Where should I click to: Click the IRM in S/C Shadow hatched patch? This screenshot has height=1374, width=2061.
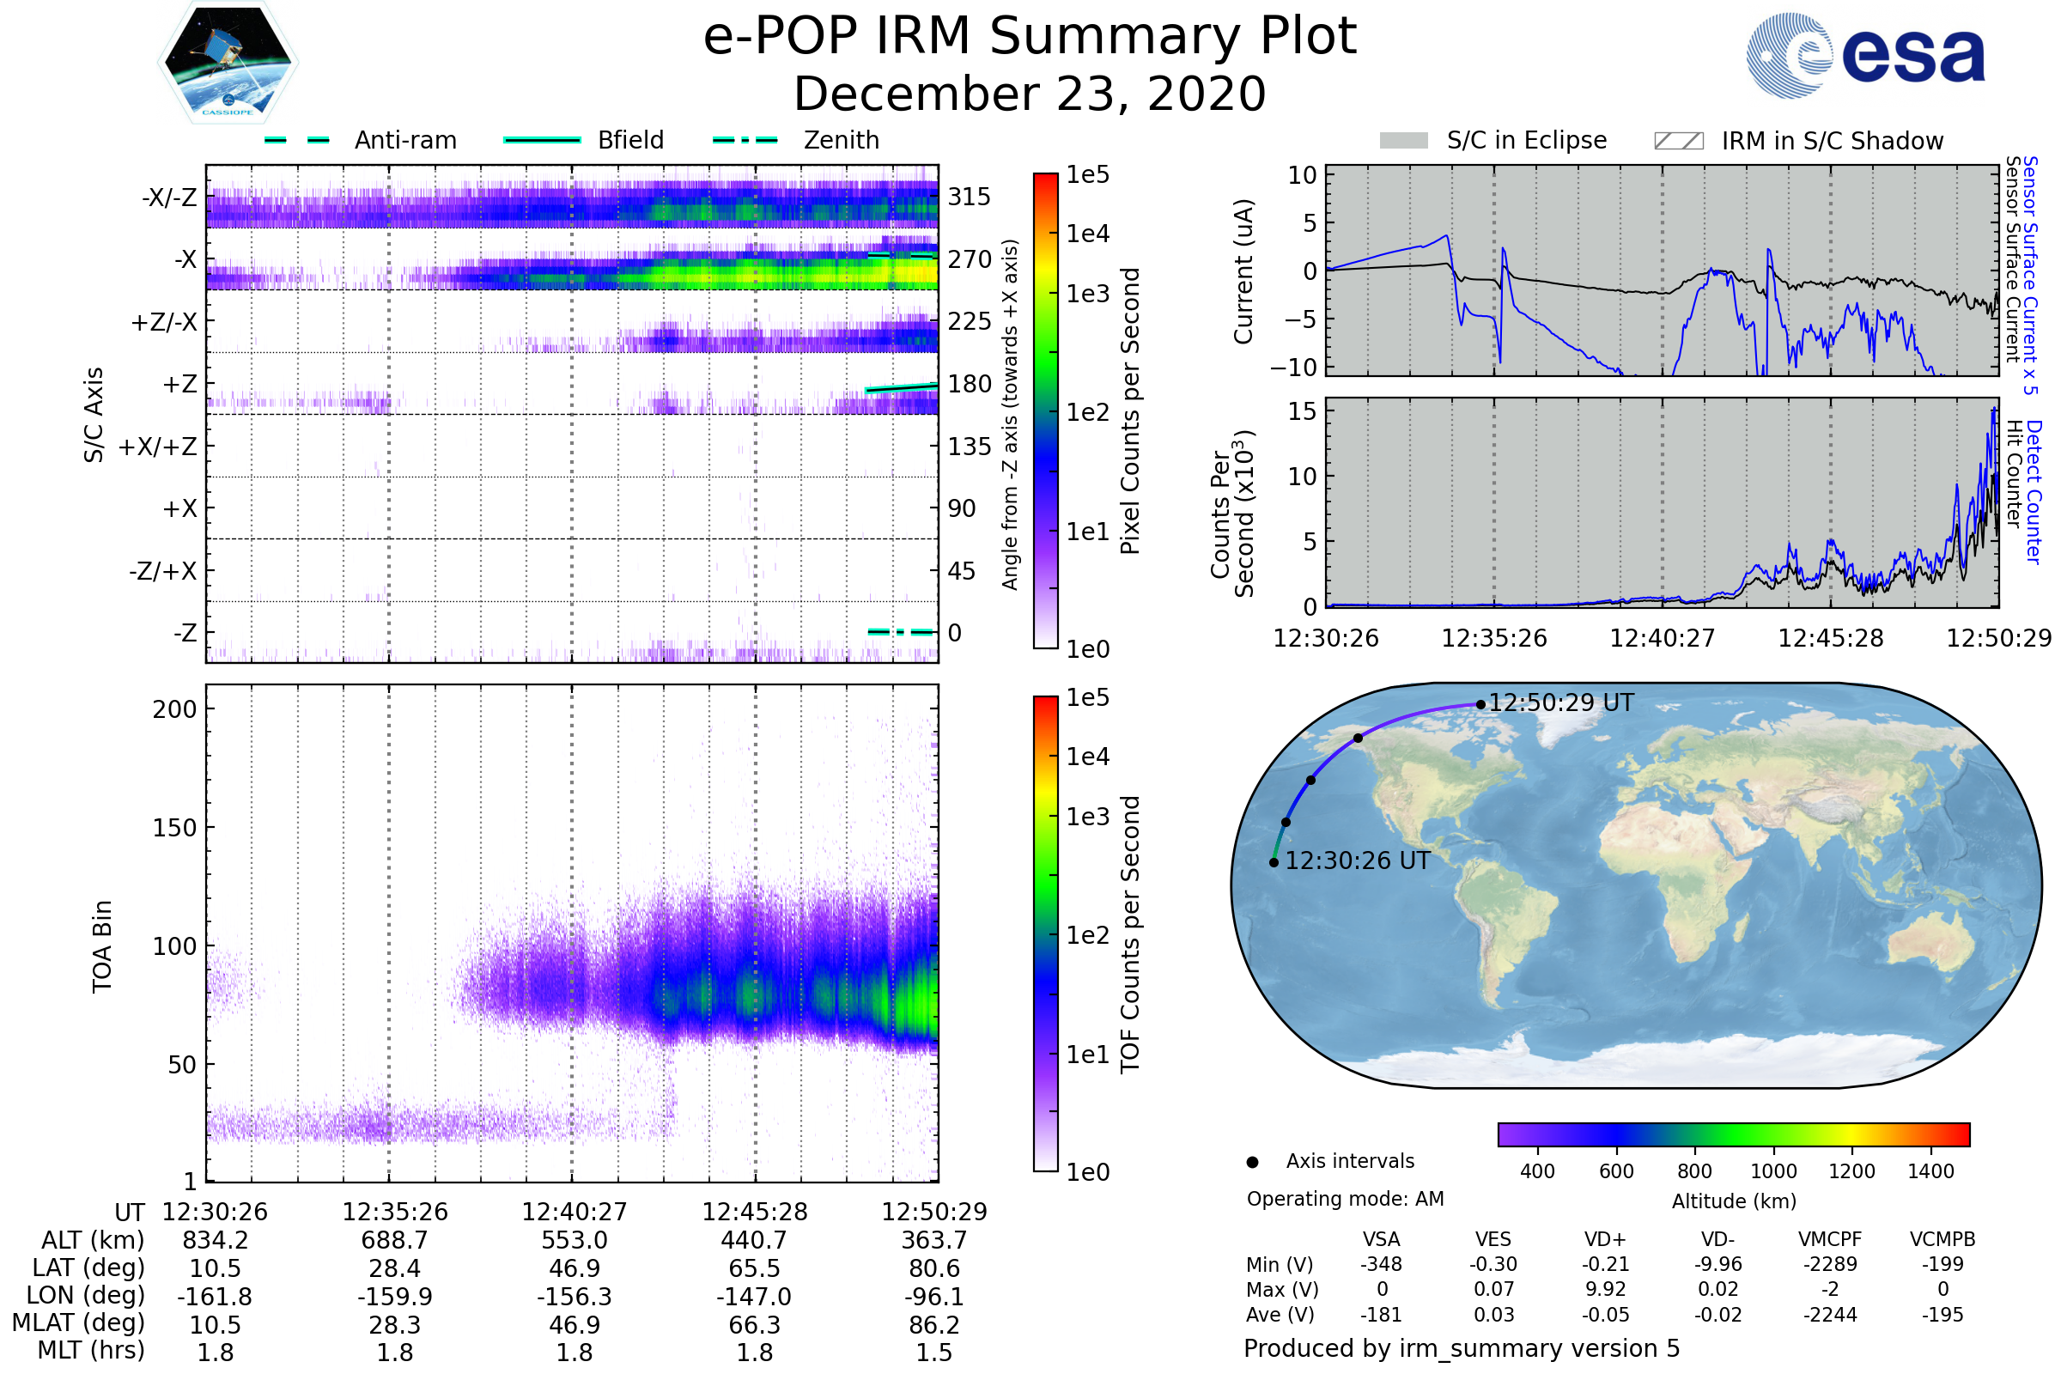coord(1678,141)
